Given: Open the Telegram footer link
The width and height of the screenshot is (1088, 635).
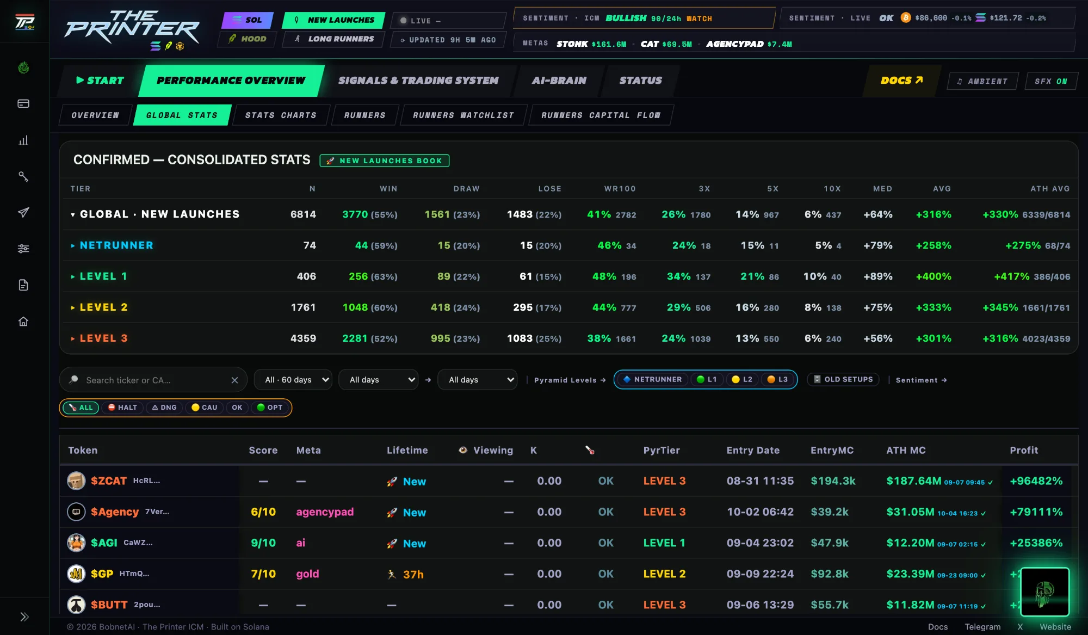Looking at the screenshot, I should click(x=982, y=627).
